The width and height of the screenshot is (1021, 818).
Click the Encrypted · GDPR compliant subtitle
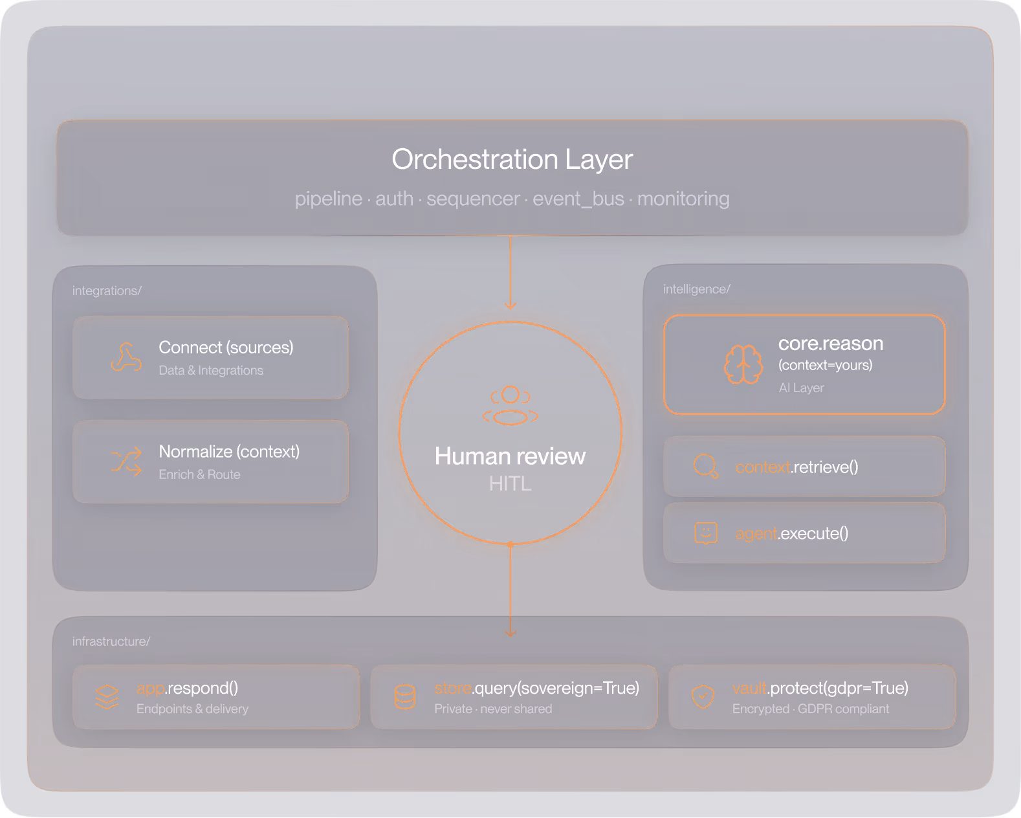[x=811, y=709]
